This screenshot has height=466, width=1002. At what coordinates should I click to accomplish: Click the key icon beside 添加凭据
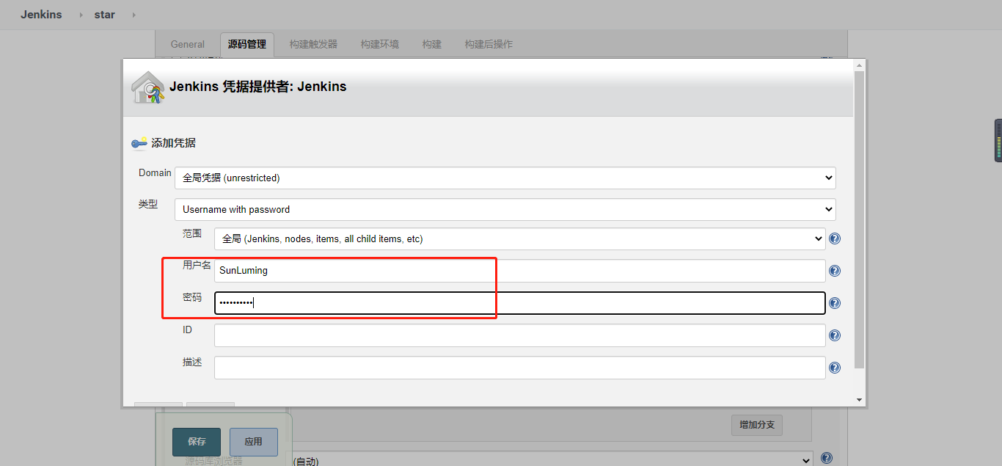click(x=139, y=143)
